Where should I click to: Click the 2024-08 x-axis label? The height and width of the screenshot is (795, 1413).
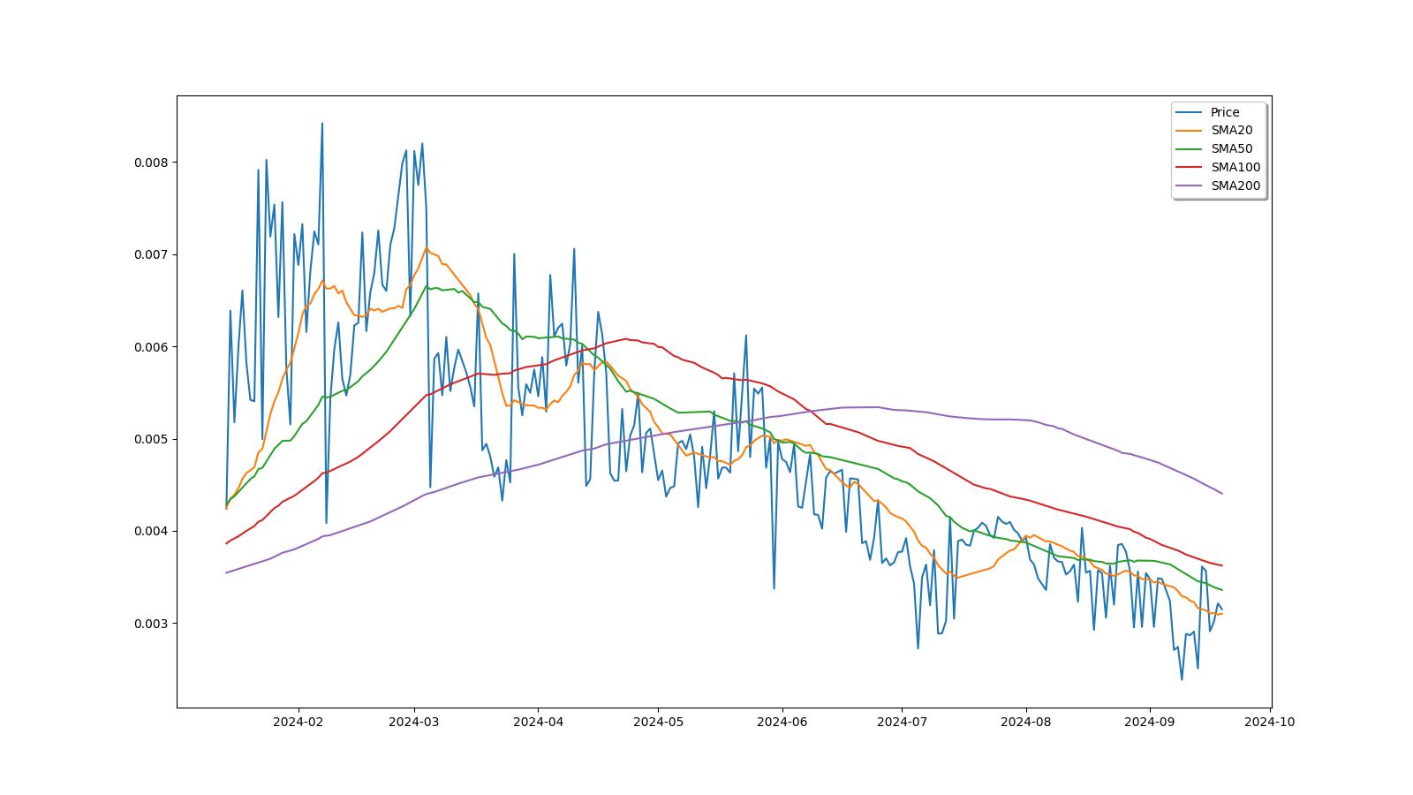tap(1026, 722)
